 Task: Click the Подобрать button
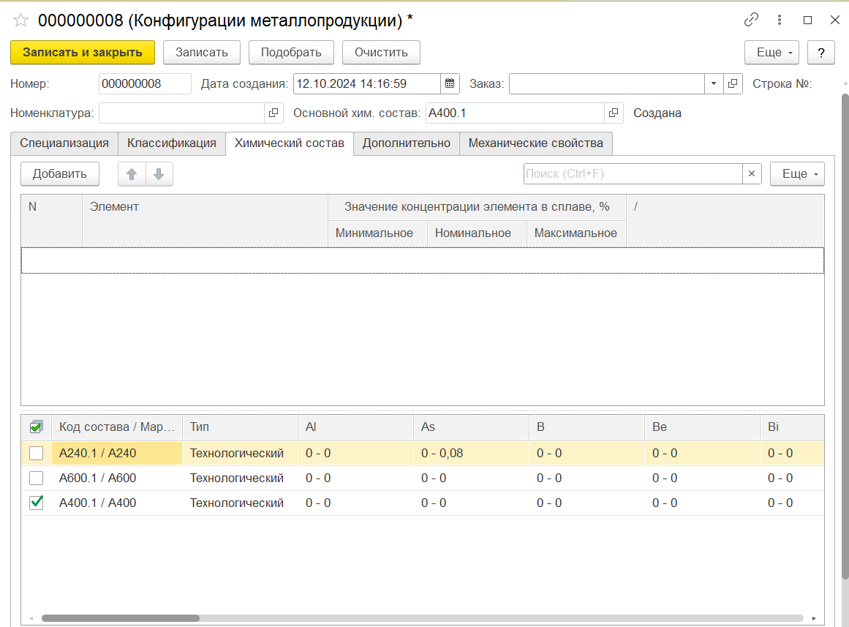(291, 53)
